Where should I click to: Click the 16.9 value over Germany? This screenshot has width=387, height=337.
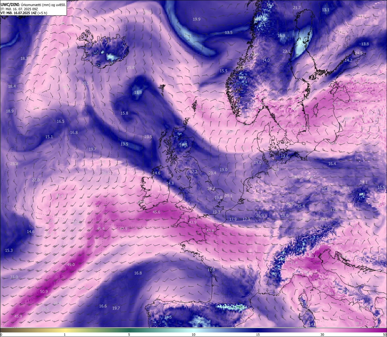[260, 215]
